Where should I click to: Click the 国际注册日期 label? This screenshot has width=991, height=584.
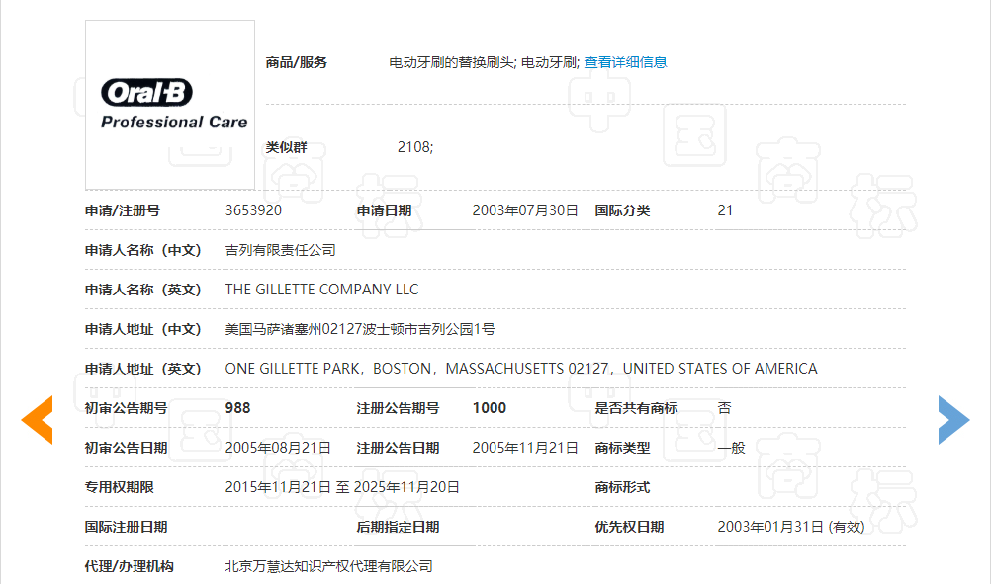[126, 527]
